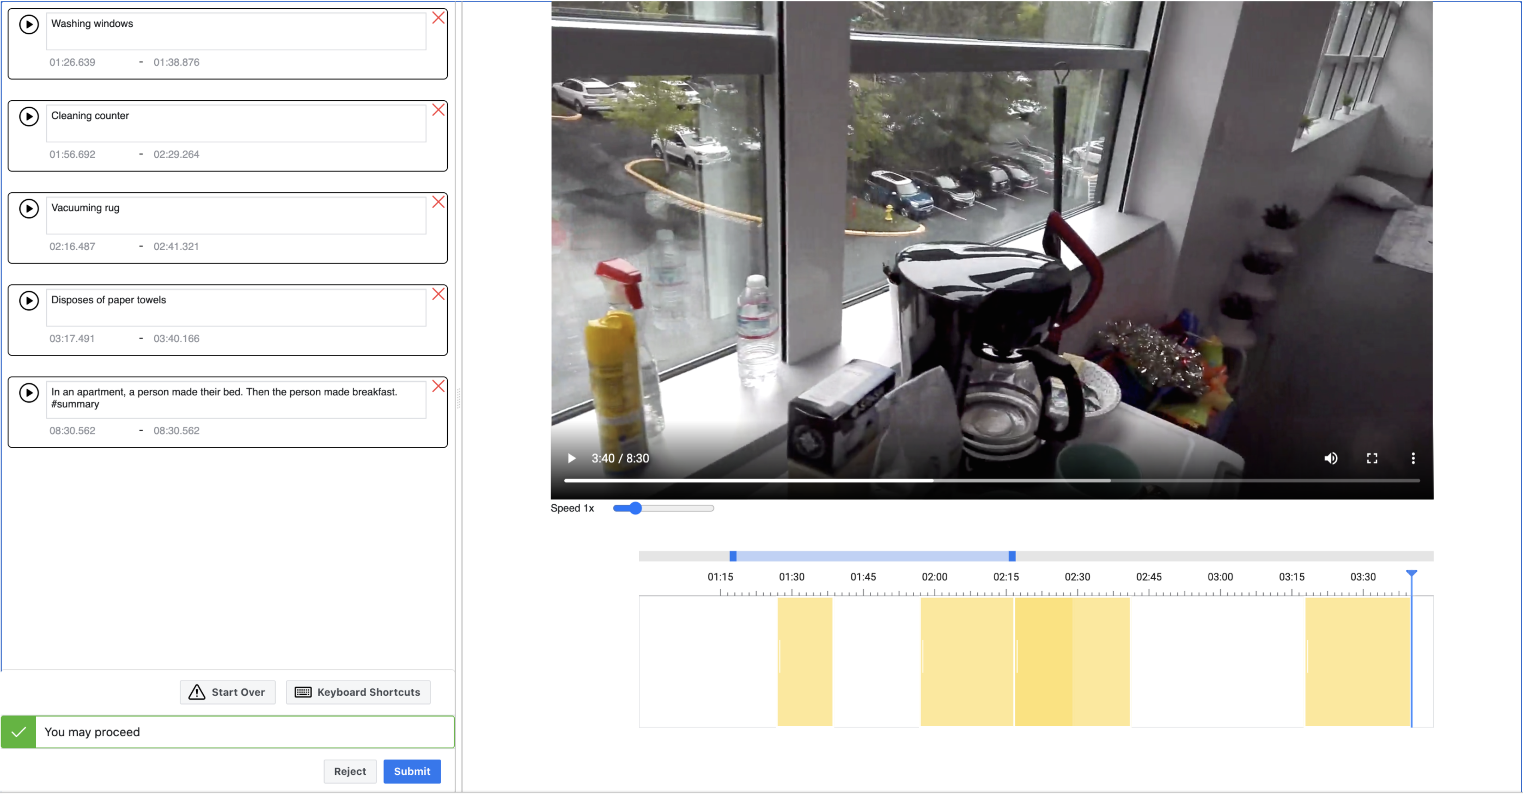Click the video progress bar

(991, 481)
